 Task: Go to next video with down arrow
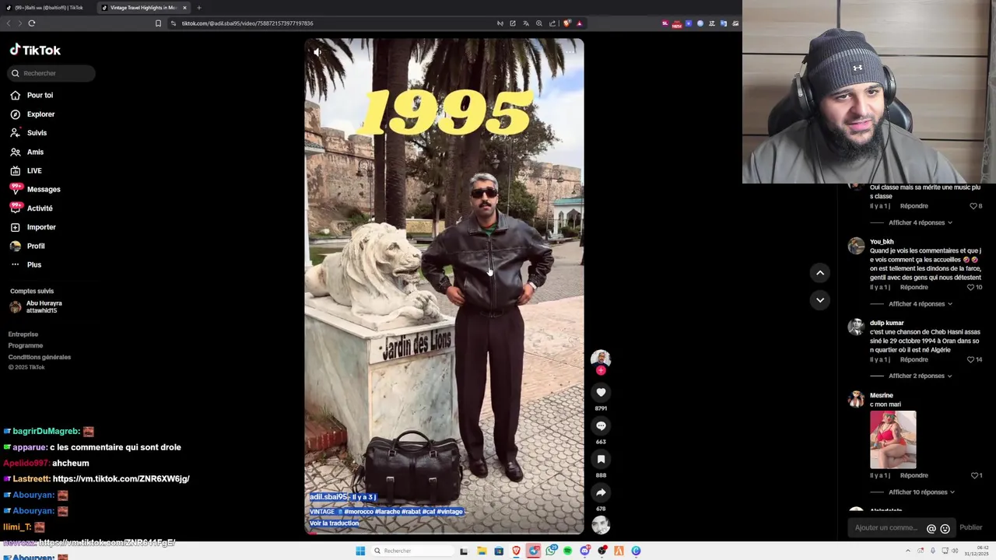click(x=820, y=299)
